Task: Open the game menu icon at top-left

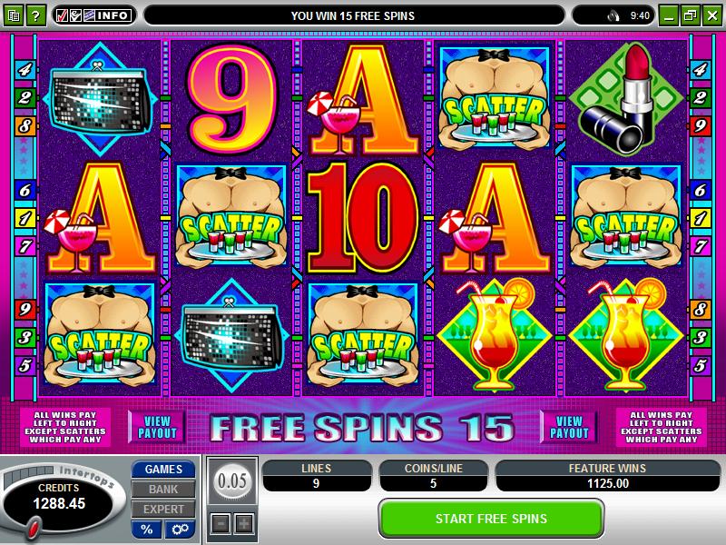Action: pyautogui.click(x=14, y=15)
